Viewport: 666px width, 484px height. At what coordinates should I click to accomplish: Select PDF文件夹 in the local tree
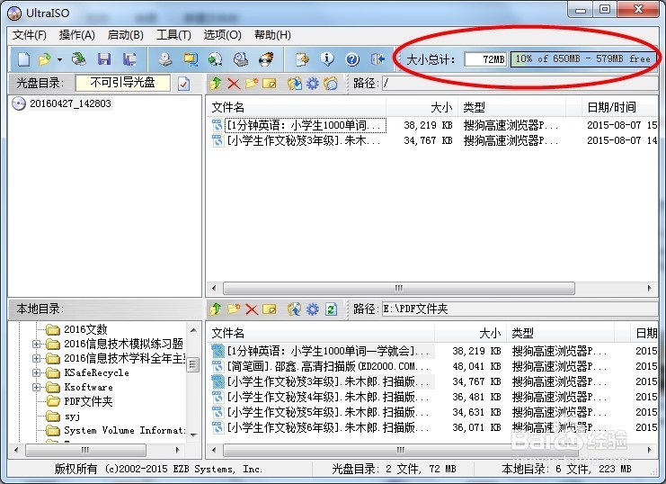(88, 401)
